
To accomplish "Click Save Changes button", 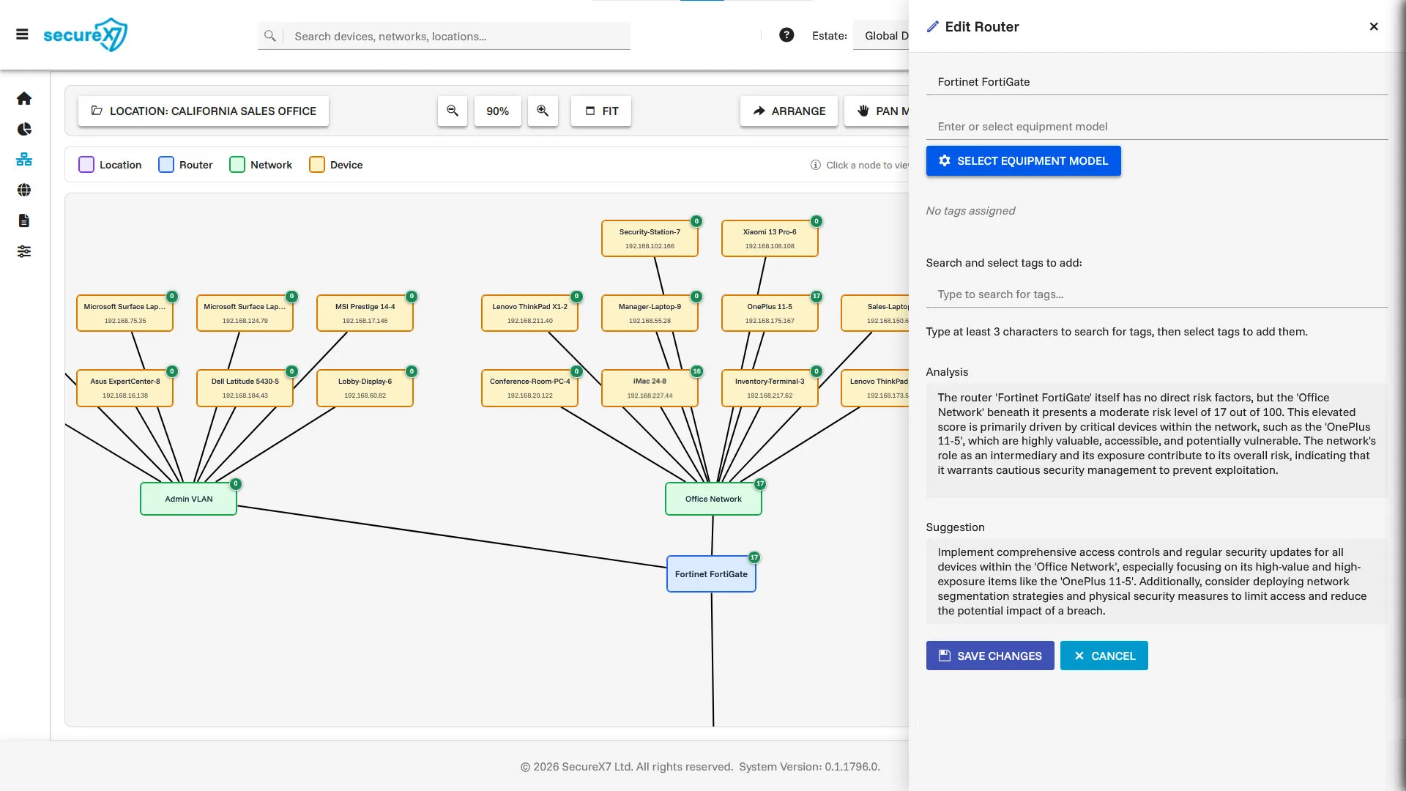I will coord(990,656).
